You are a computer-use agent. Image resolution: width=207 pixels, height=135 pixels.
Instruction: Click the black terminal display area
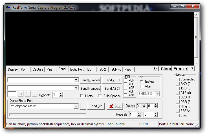tap(100, 39)
